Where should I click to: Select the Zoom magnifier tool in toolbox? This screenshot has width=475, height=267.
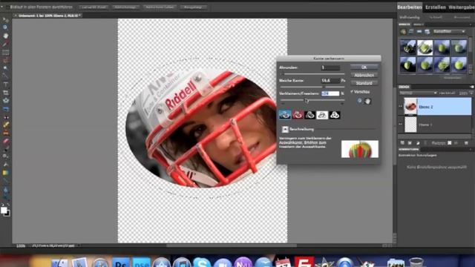pyautogui.click(x=5, y=27)
